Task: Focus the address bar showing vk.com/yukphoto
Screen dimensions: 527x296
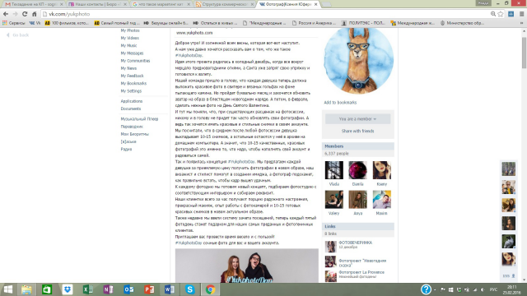Action: tap(265, 14)
